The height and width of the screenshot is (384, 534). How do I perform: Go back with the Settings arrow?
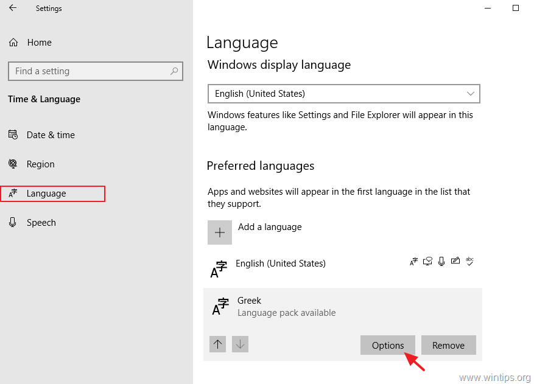13,8
